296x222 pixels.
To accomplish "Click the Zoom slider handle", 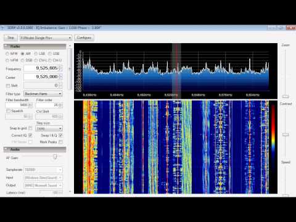I will 286,96.
